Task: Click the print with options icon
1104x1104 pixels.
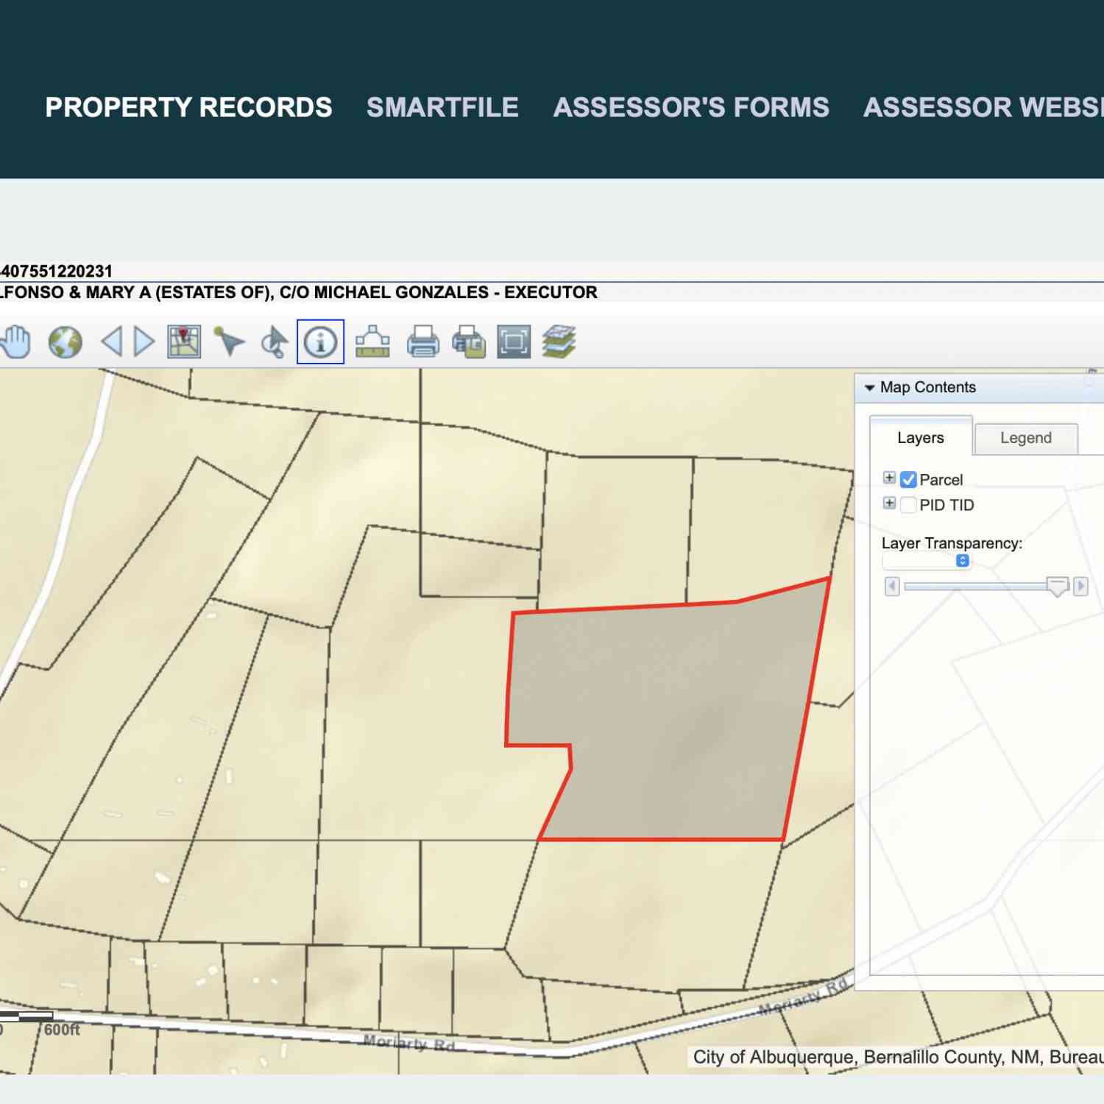Action: tap(469, 342)
